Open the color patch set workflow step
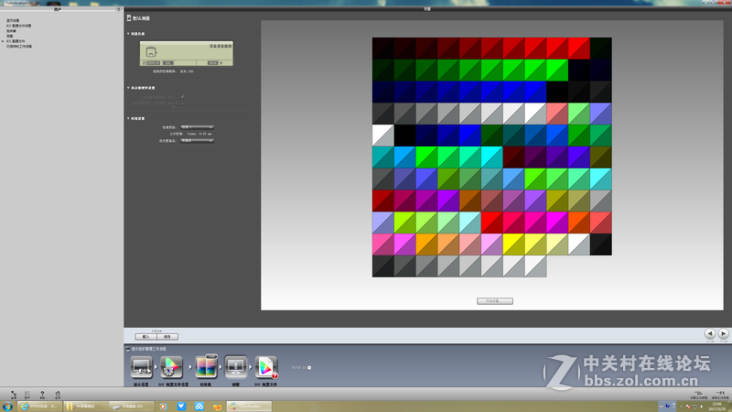 205,367
